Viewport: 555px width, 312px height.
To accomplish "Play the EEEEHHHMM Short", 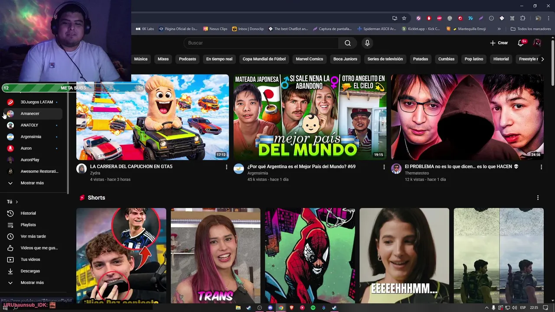I will coord(404,256).
